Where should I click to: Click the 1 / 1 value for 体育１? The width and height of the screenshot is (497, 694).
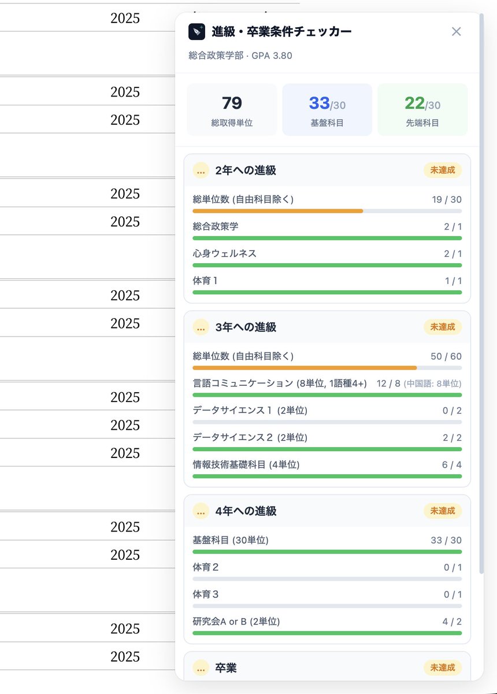coord(453,281)
